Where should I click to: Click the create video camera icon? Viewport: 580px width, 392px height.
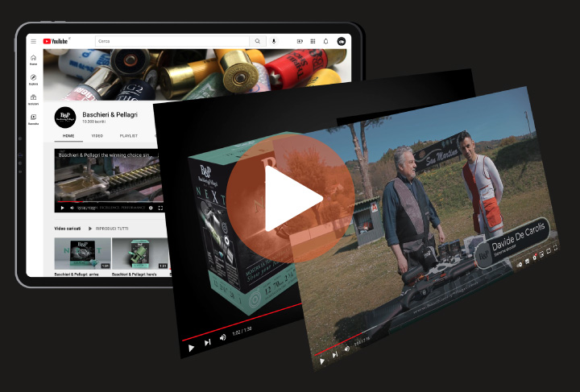[300, 41]
